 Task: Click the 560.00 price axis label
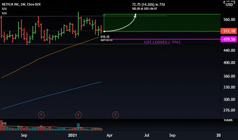pos(229,20)
